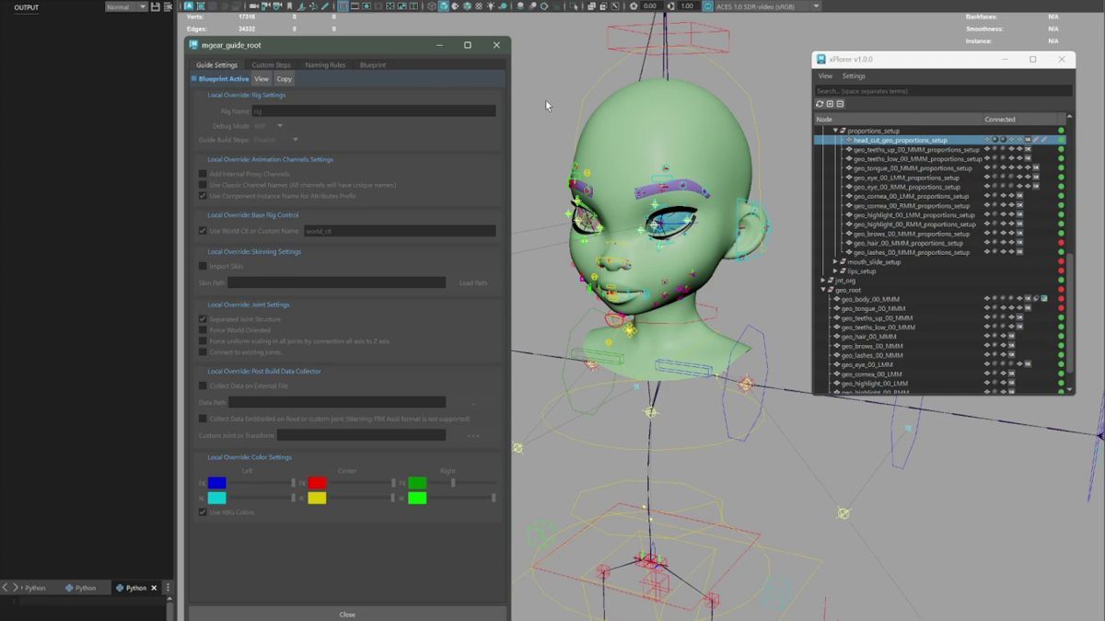Click the red status dot on mouth_slide_setup row

(1061, 261)
